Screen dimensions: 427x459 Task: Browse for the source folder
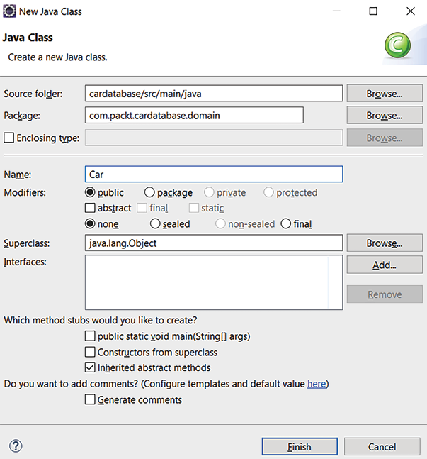click(384, 94)
